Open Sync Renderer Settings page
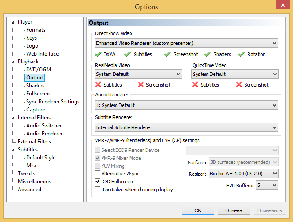293x222 pixels. tap(52, 102)
